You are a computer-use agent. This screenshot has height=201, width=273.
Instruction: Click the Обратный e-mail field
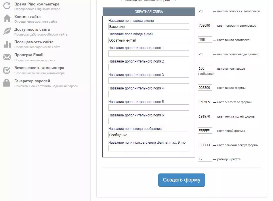click(149, 40)
